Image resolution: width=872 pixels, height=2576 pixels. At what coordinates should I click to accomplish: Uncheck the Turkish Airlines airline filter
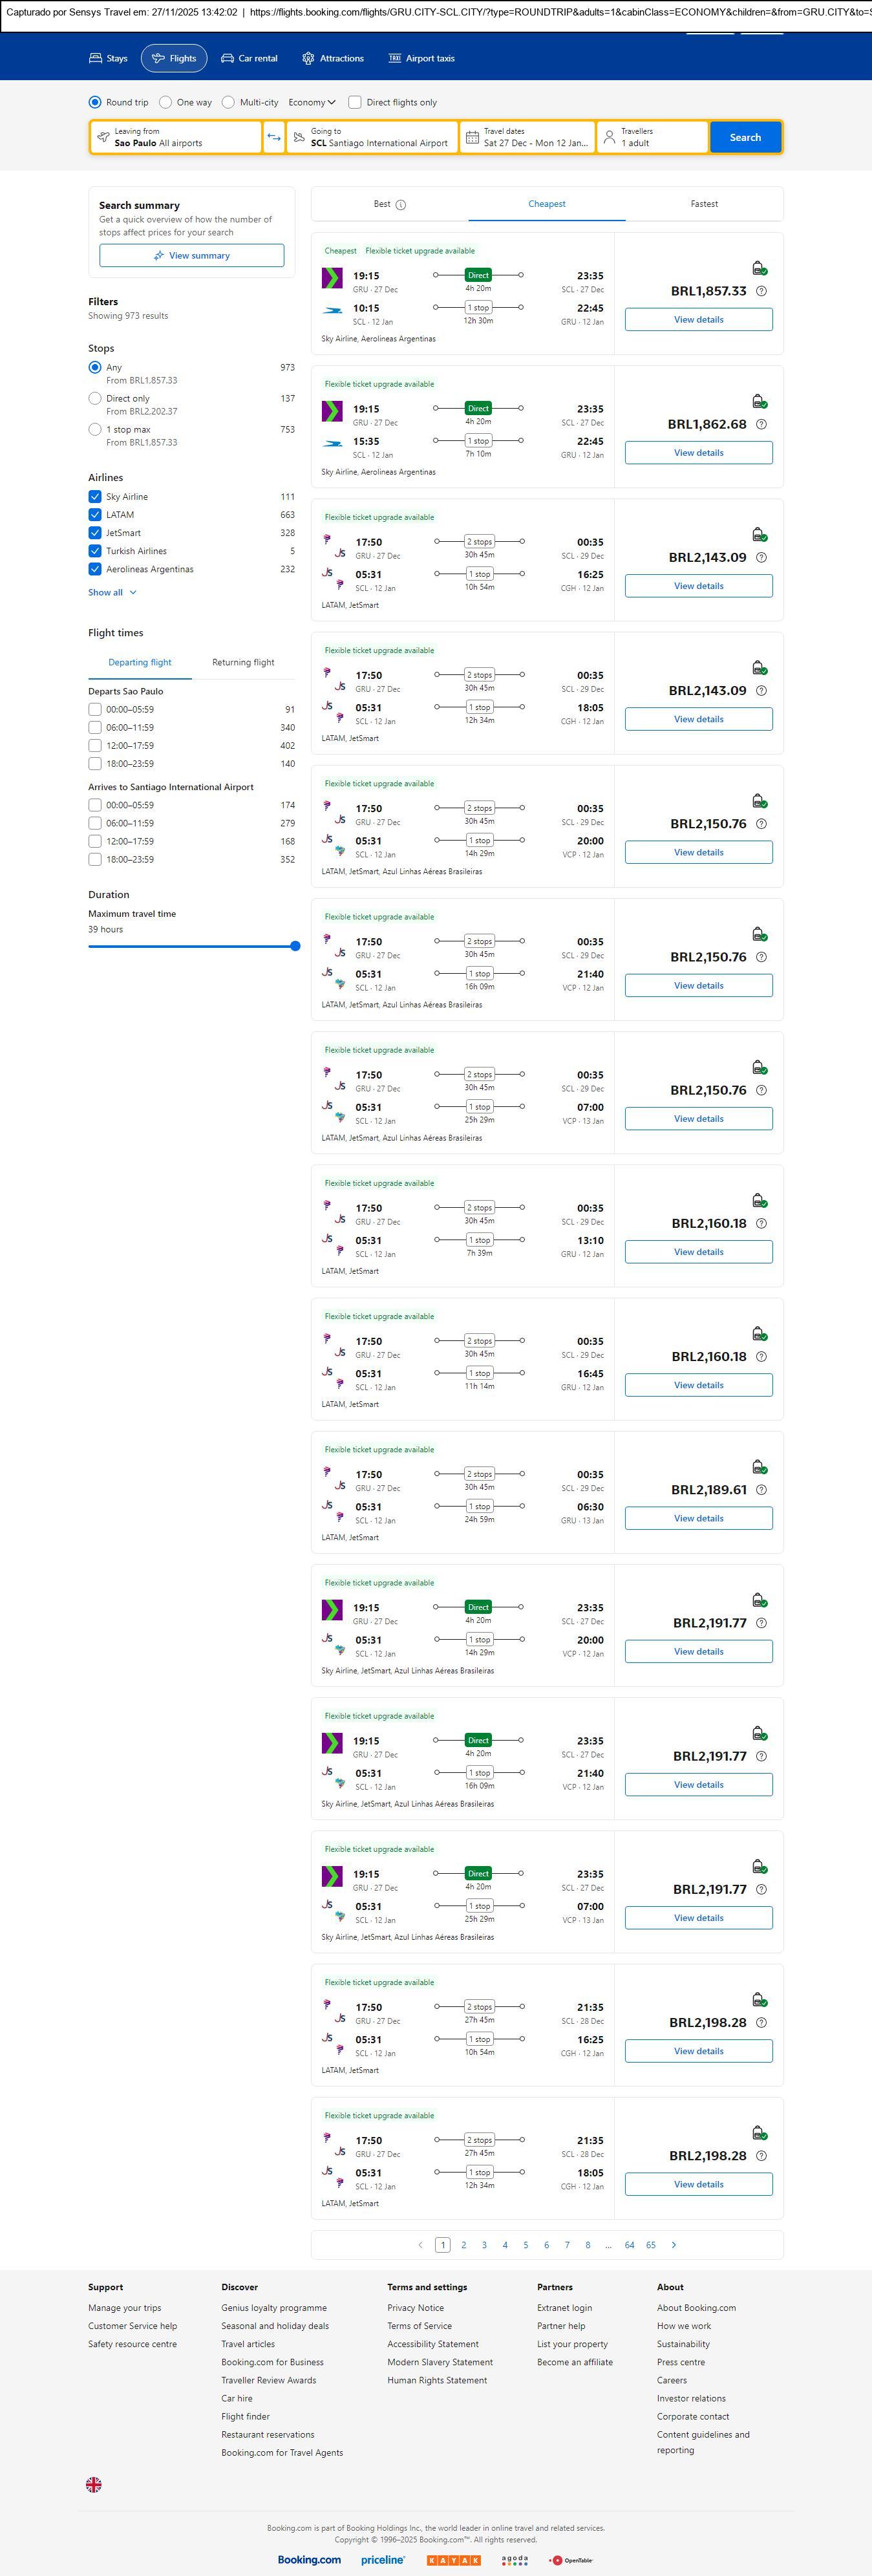click(95, 551)
